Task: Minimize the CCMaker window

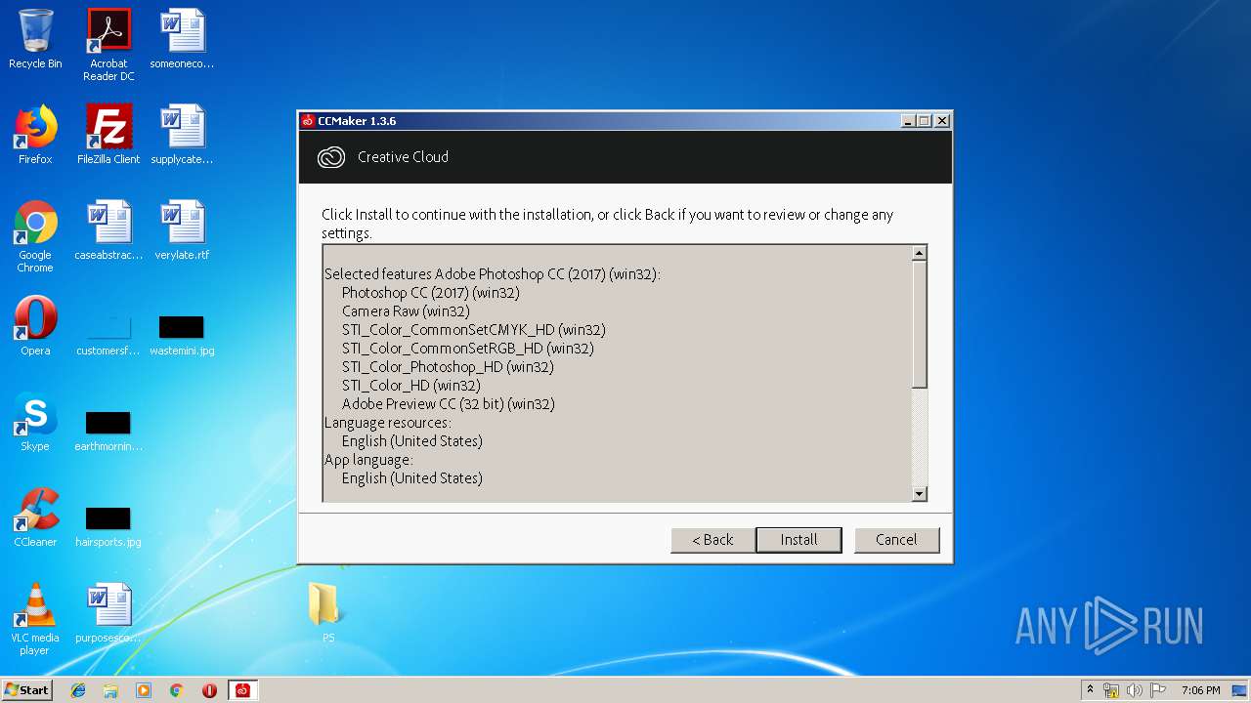Action: 908,121
